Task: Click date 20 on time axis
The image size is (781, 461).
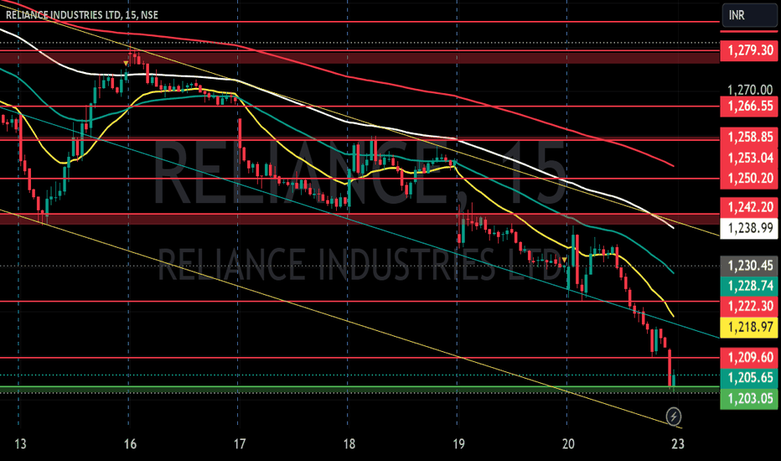Action: click(568, 443)
